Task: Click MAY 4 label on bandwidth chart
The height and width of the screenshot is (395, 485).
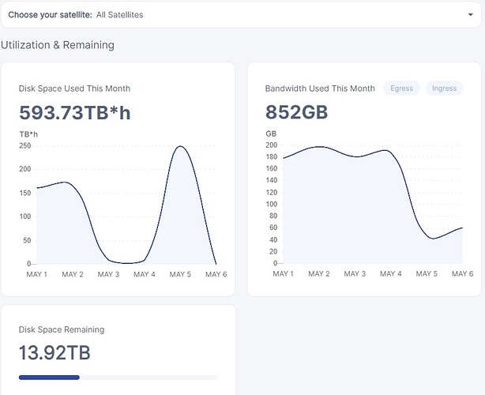Action: coord(390,273)
